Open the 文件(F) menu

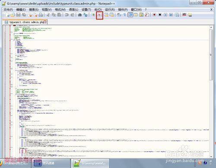pos(8,10)
